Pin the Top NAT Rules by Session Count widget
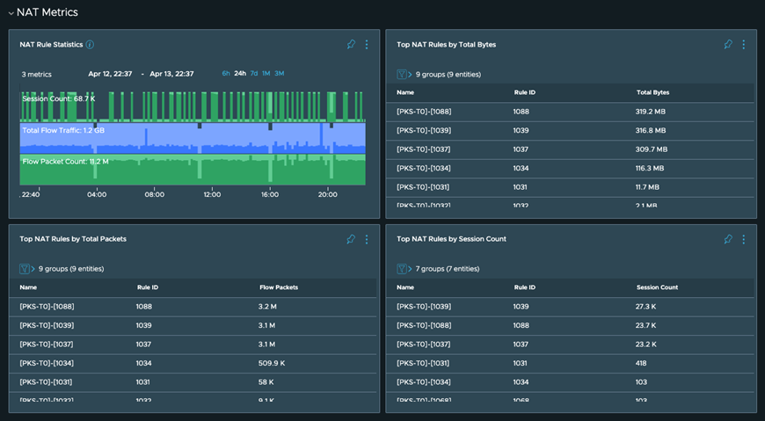Screen dimensions: 765x421 [728, 239]
